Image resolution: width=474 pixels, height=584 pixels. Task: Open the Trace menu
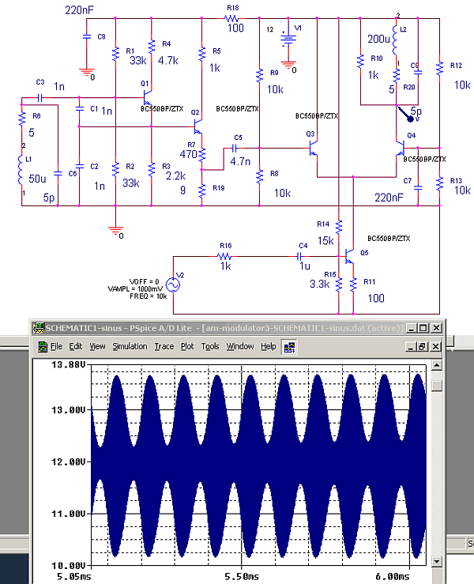click(164, 346)
